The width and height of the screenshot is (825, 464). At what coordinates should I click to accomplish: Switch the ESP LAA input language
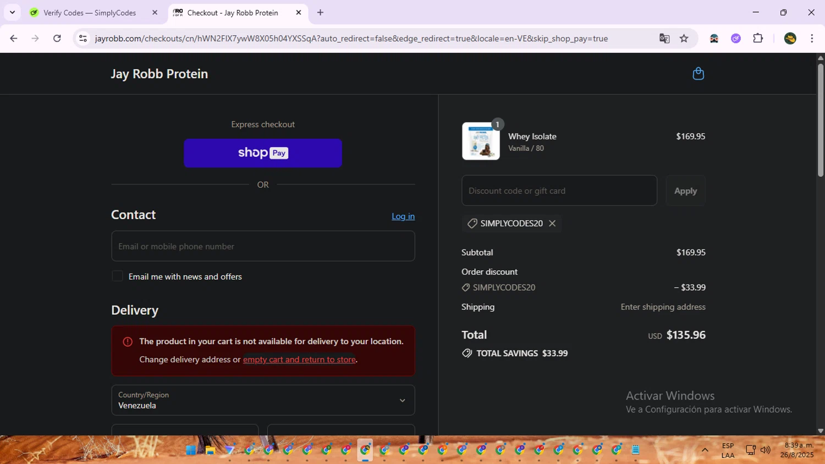728,450
